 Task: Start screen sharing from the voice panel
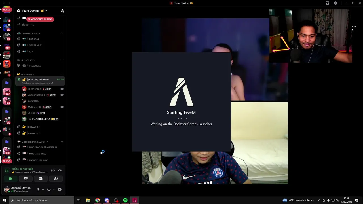[x=26, y=179]
